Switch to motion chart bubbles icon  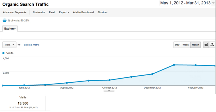tap(212, 45)
